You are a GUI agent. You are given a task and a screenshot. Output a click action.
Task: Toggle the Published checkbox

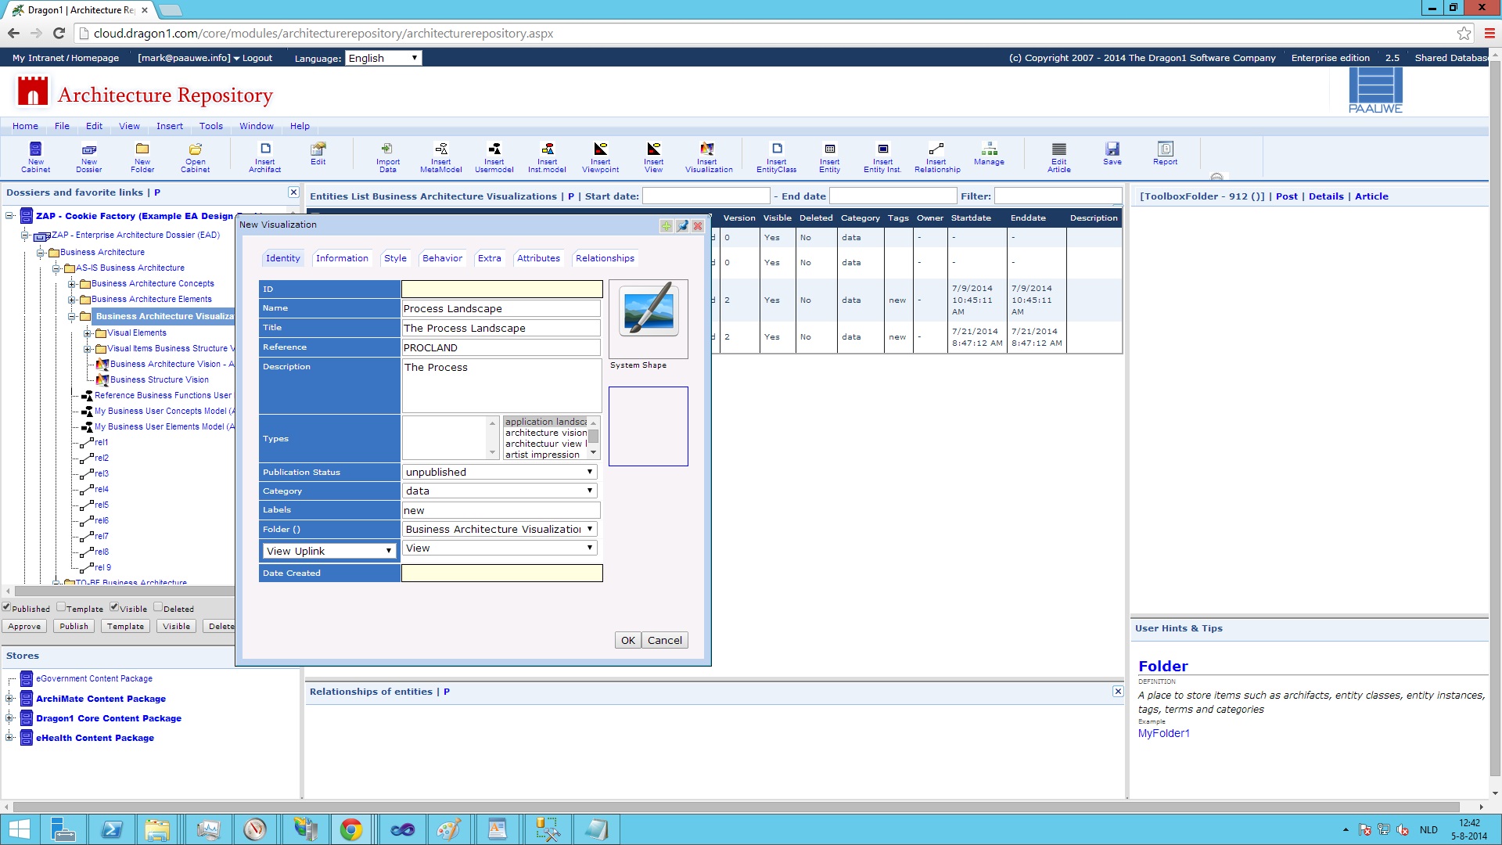pos(6,607)
